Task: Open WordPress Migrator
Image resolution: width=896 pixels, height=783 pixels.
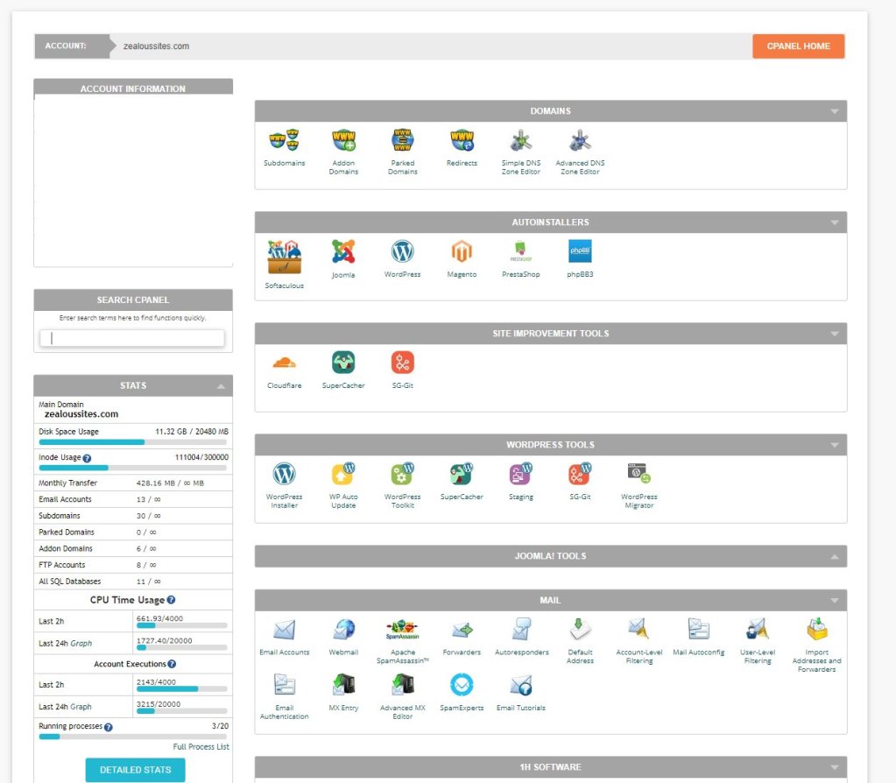Action: tap(638, 474)
